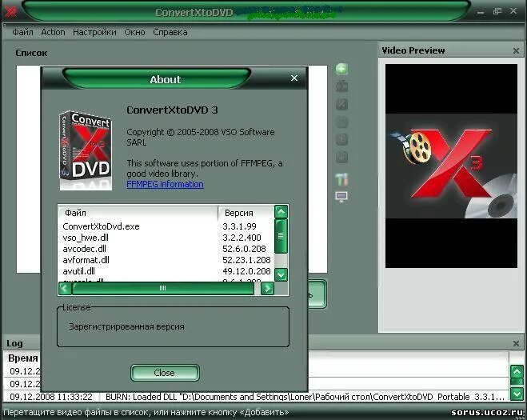527x420 pixels.
Task: Restore the ConvertXtoDVD main window size
Action: (497, 11)
